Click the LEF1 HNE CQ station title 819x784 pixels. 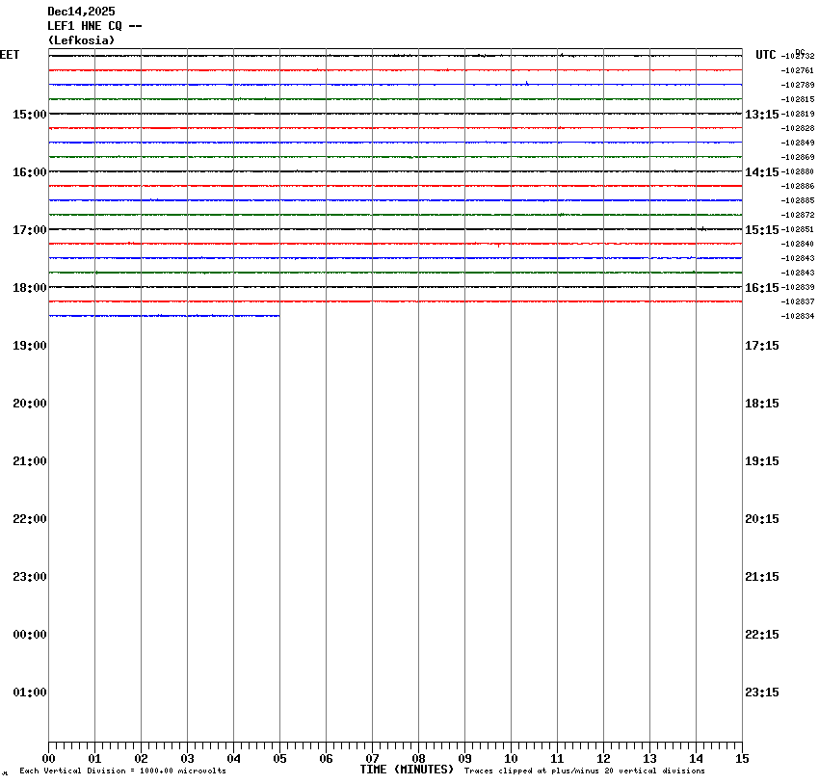point(94,26)
